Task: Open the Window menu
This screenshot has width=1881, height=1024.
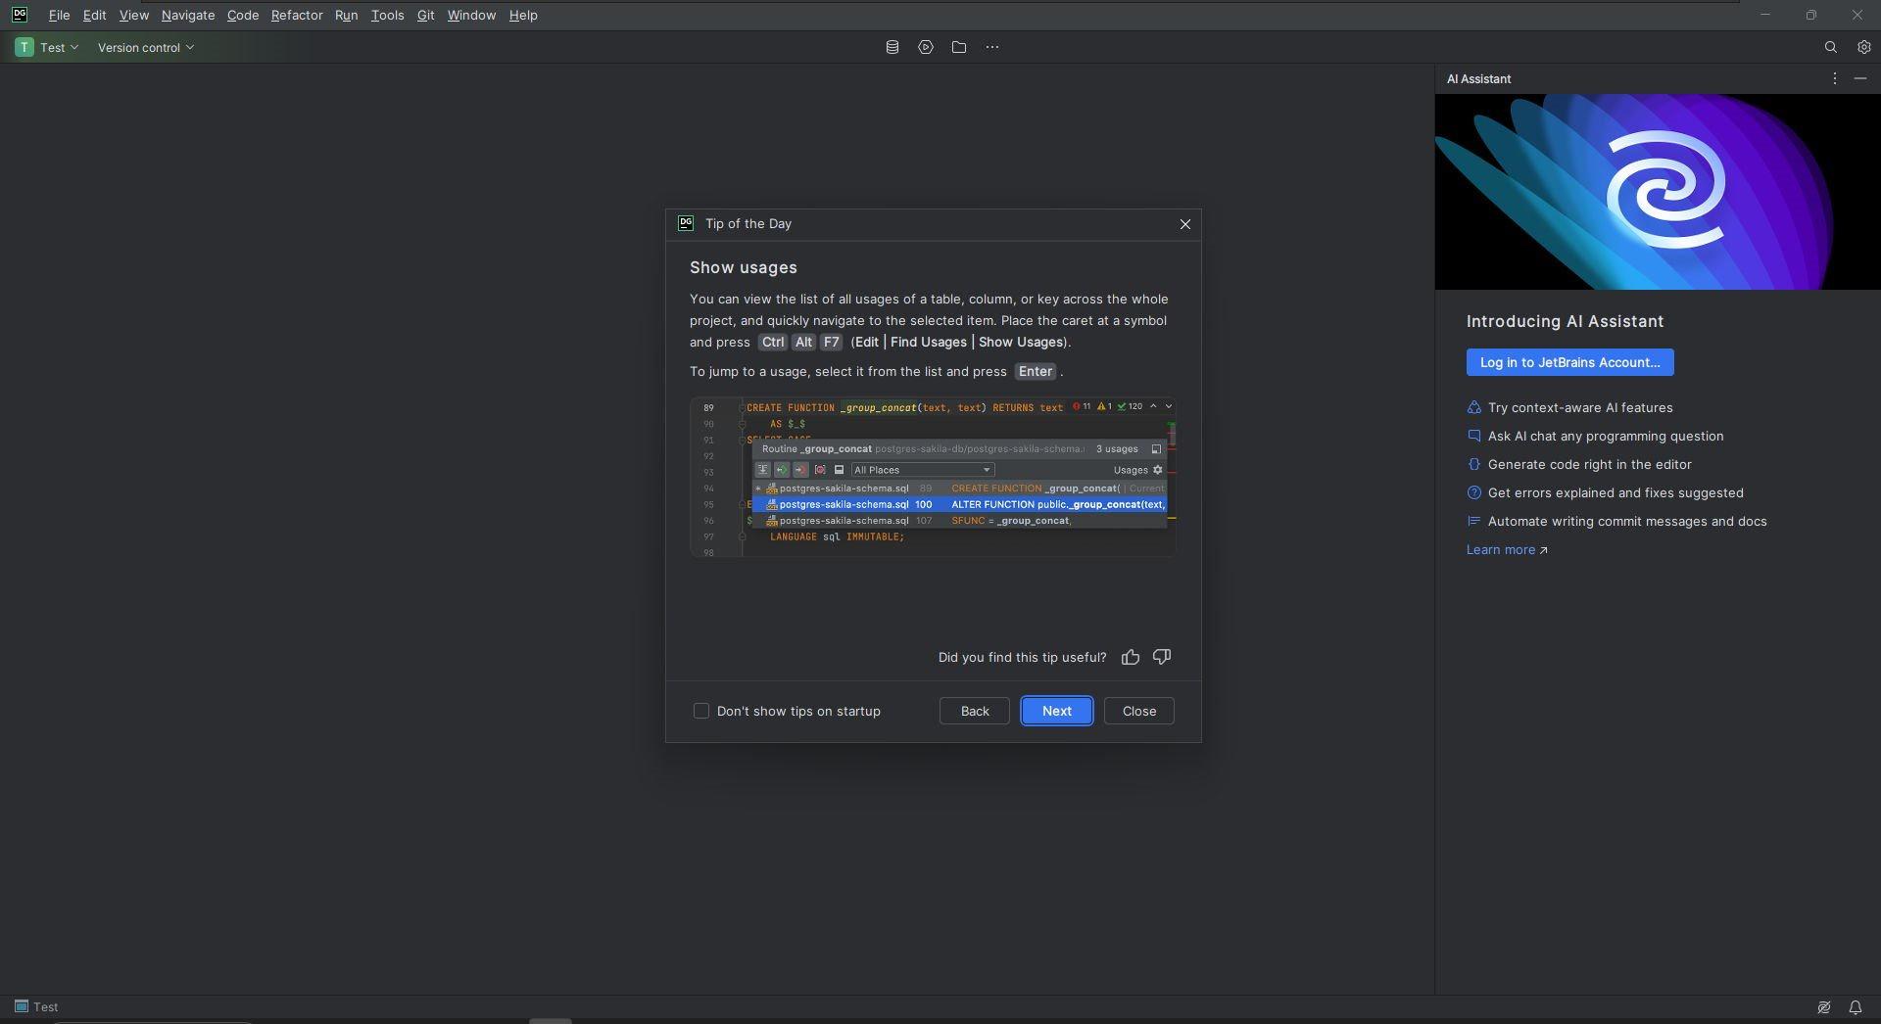Action: tap(471, 15)
